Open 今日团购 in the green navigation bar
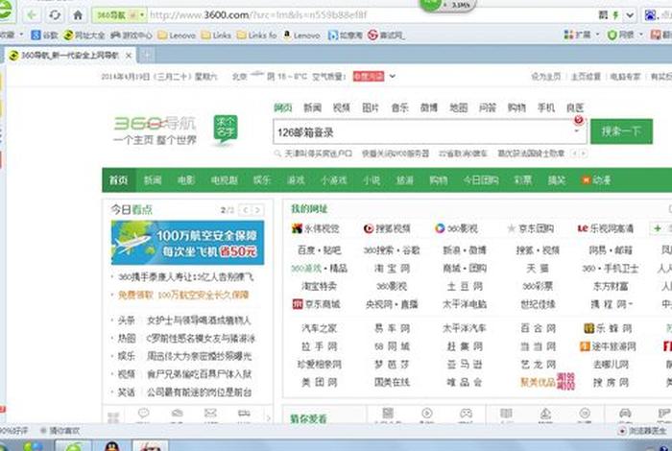Screen dimensions: 672x451 [480, 180]
